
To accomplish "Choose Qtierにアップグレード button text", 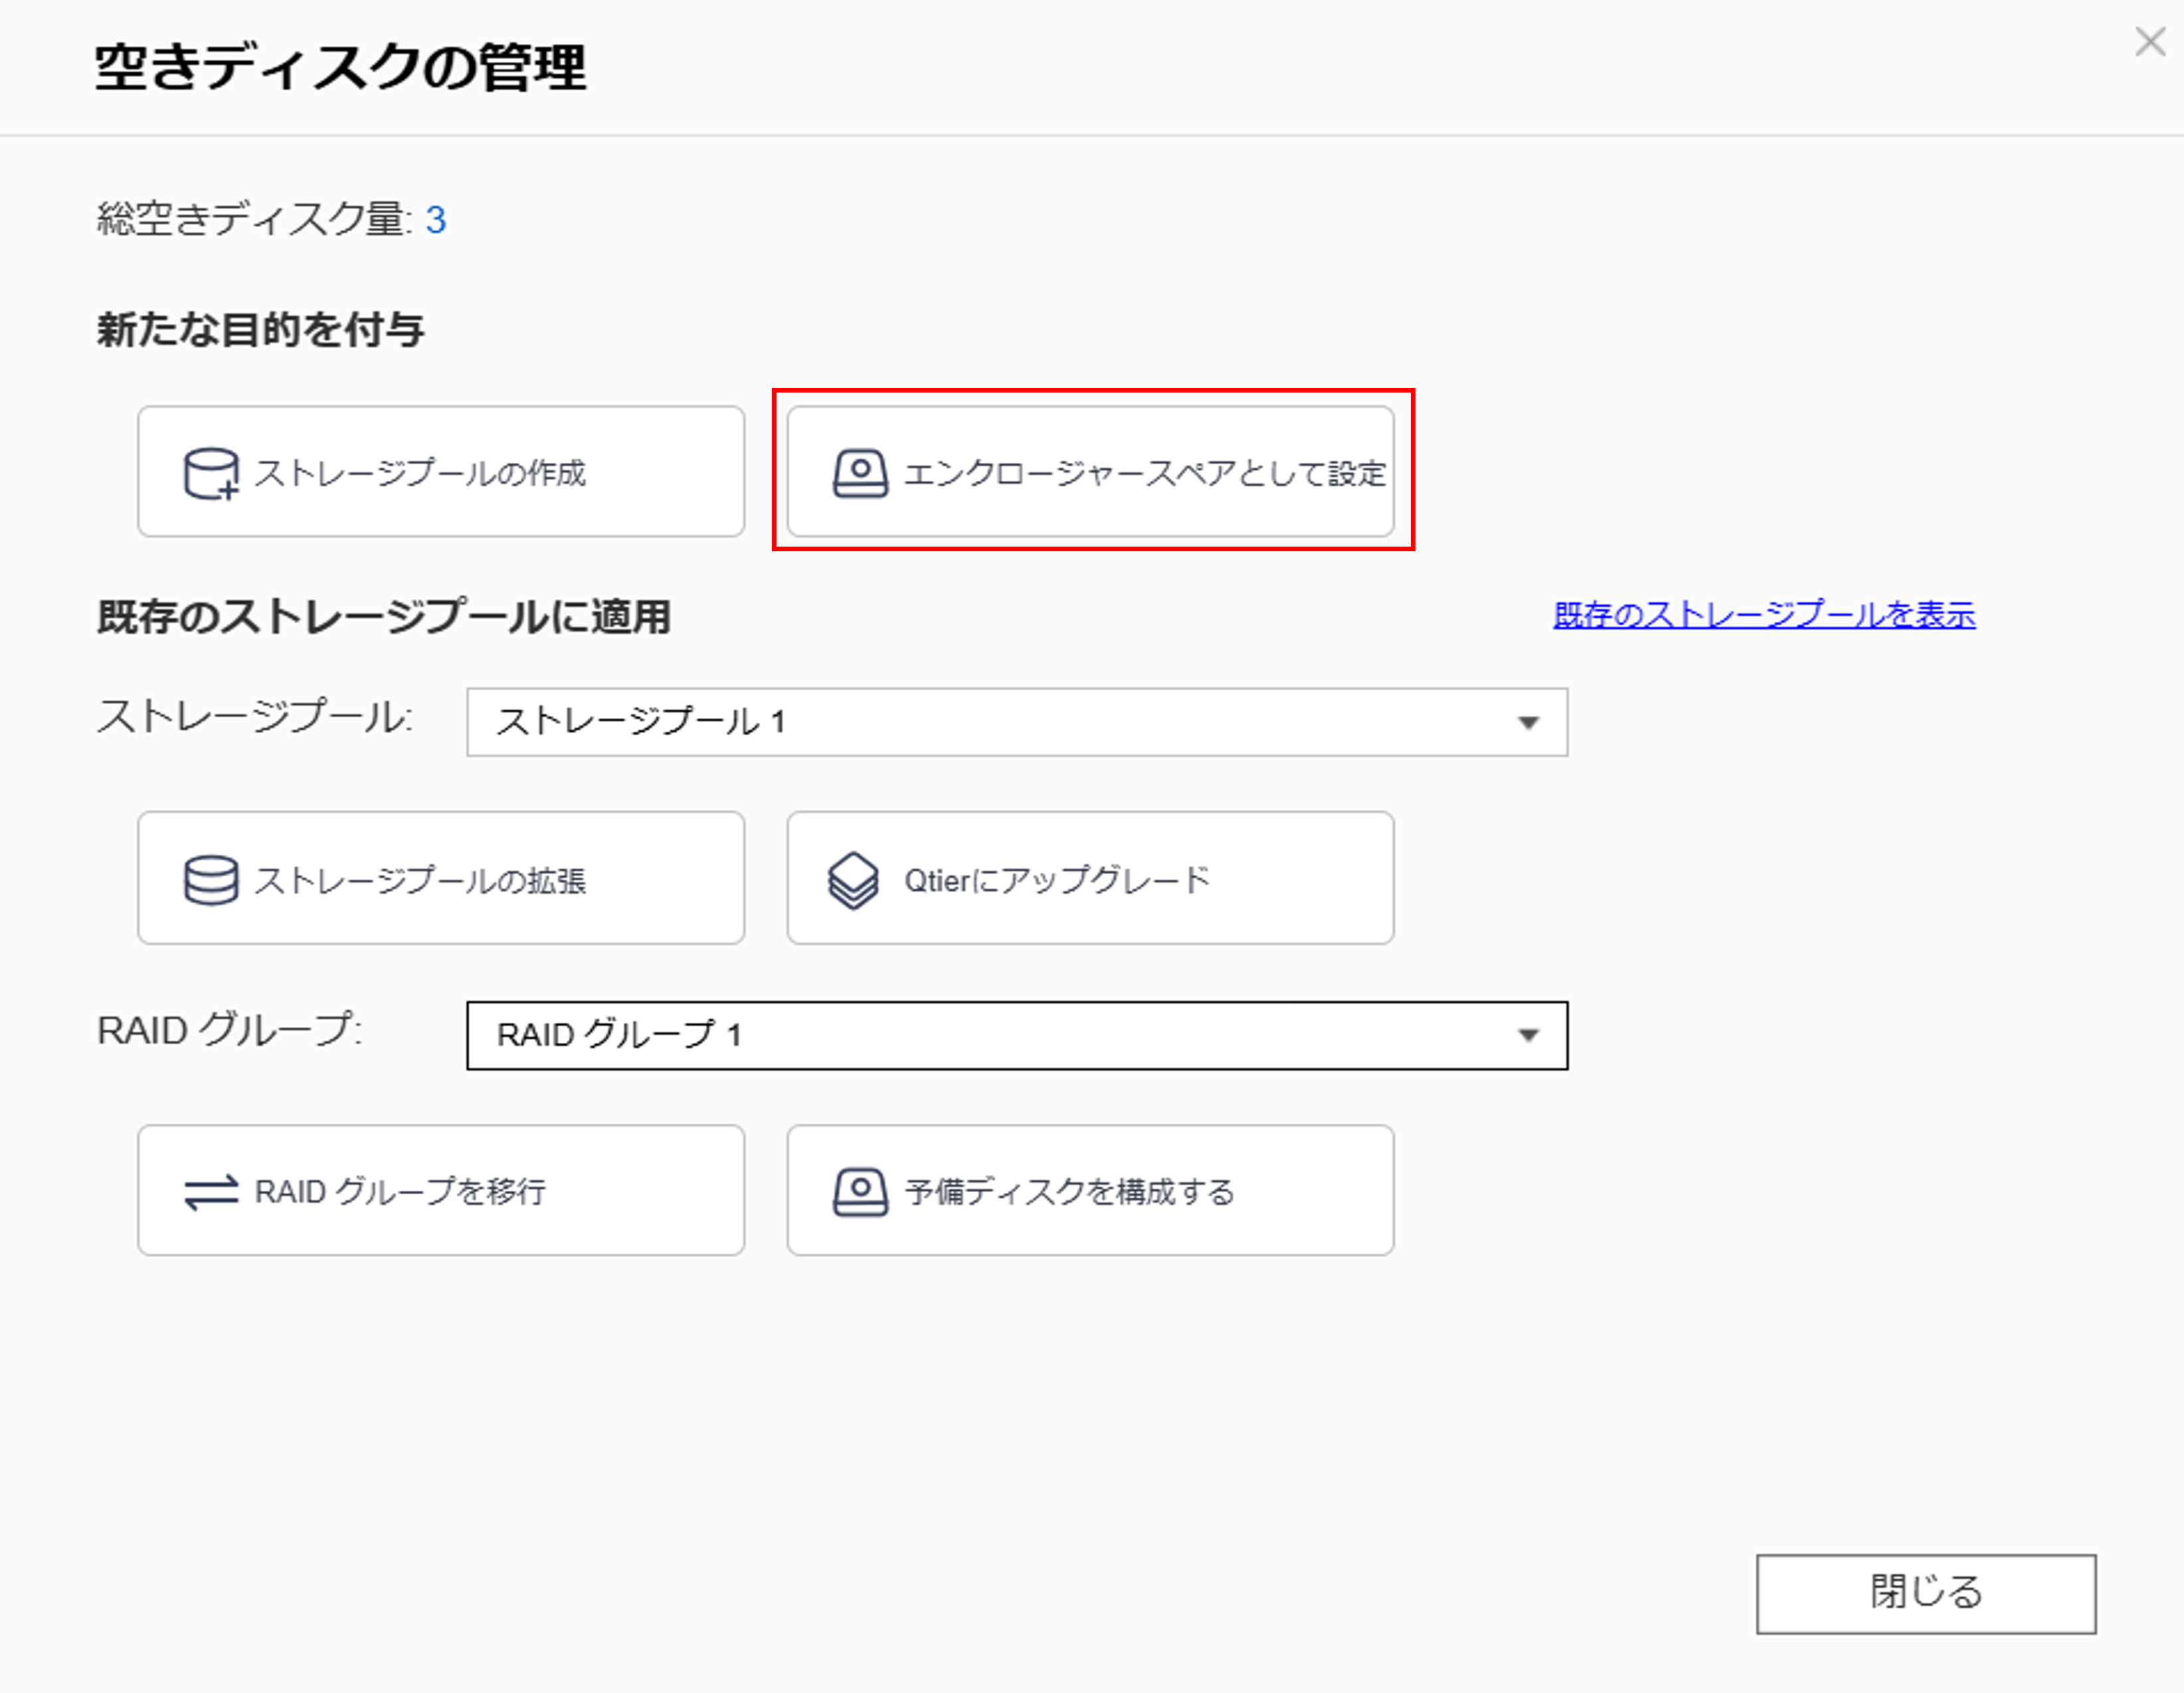I will click(1057, 880).
